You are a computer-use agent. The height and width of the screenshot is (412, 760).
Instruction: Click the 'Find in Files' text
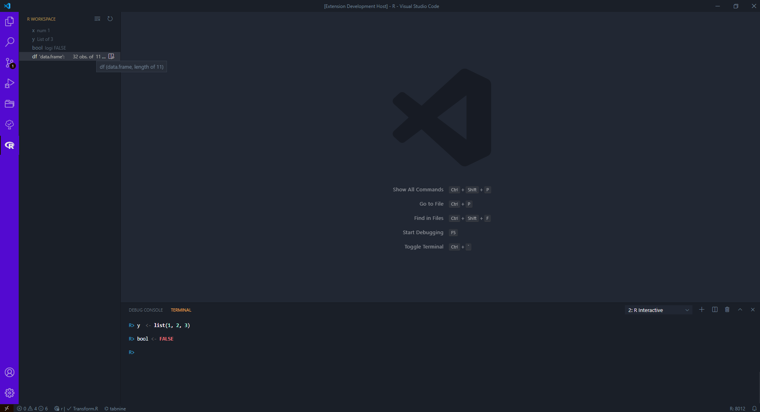click(x=428, y=218)
